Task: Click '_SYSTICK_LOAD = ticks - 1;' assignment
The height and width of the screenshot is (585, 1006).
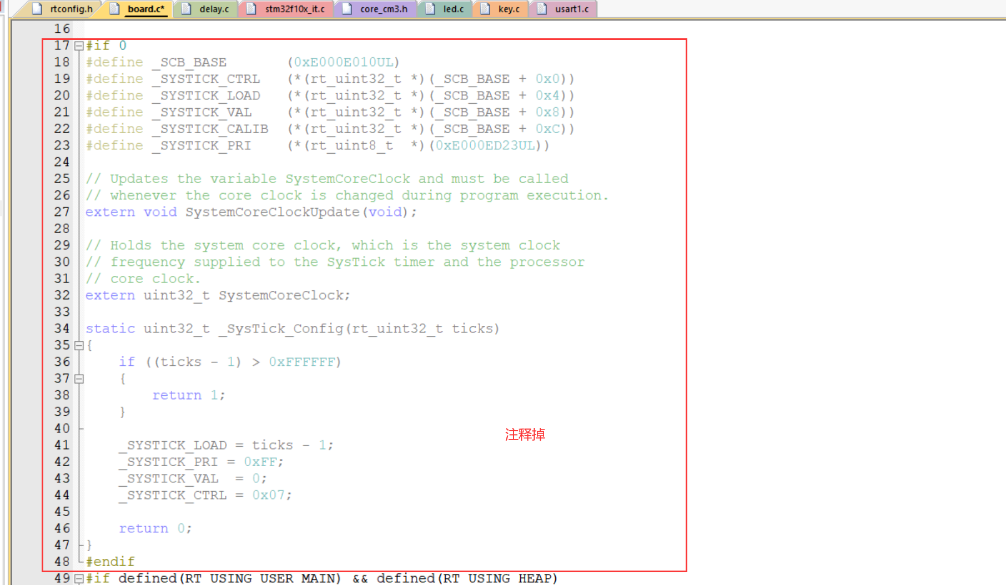Action: (227, 445)
